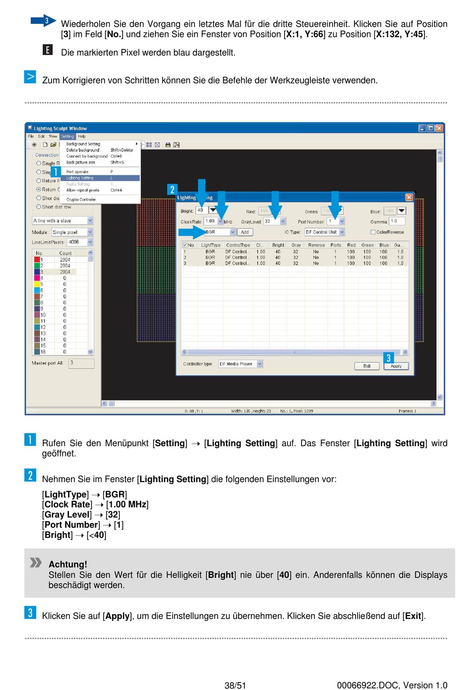Click the crossed-box icon in toolbar
This screenshot has height=690, width=471.
[x=157, y=145]
